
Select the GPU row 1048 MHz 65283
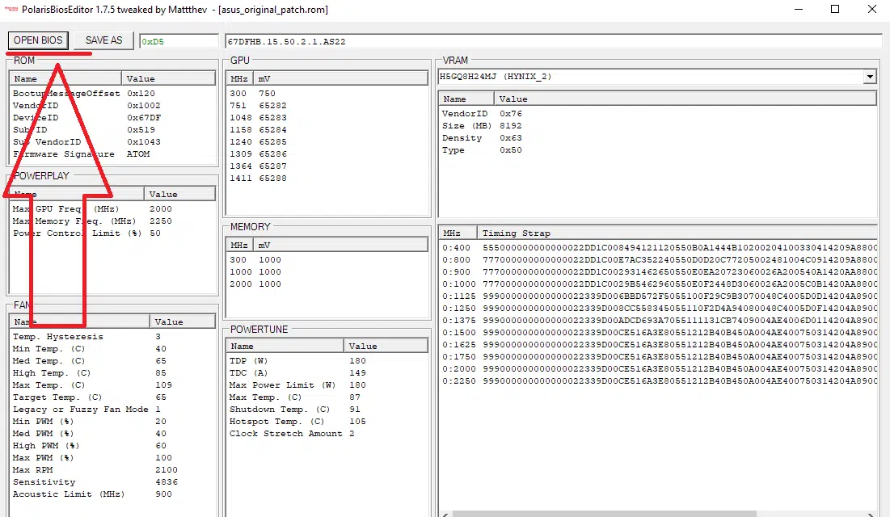click(x=327, y=117)
